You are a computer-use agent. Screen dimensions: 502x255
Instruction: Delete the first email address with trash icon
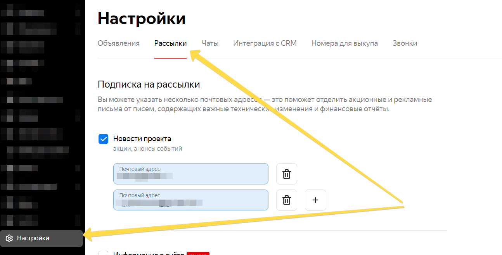click(x=286, y=174)
